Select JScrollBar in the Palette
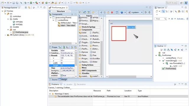 pyautogui.click(x=95, y=59)
